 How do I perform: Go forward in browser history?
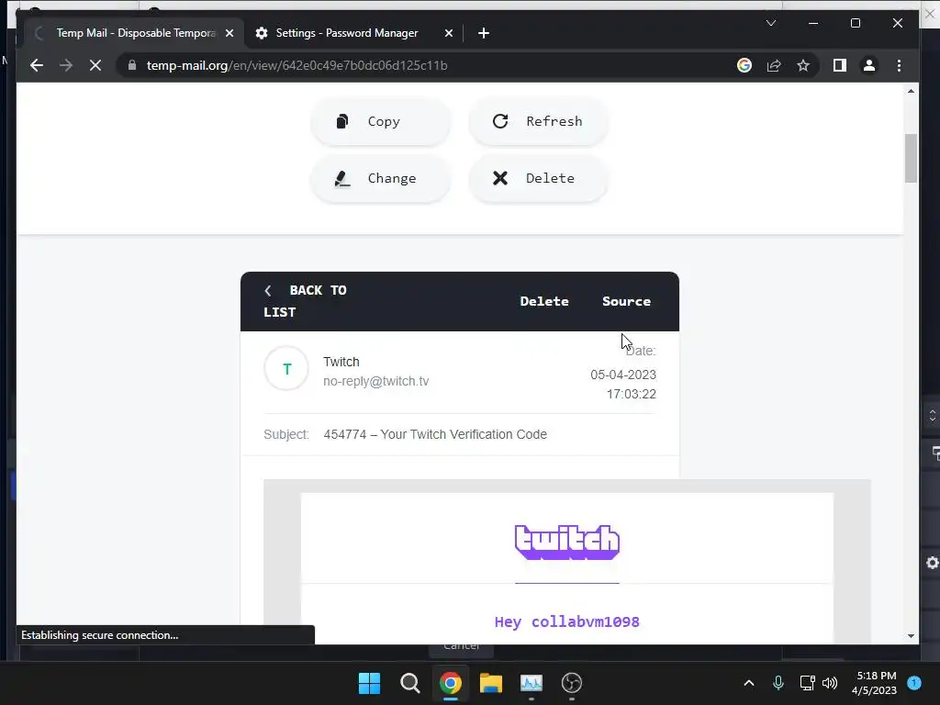66,65
